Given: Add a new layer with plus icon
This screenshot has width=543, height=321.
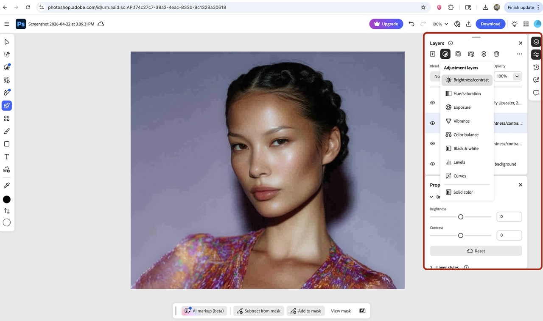Looking at the screenshot, I should 433,54.
